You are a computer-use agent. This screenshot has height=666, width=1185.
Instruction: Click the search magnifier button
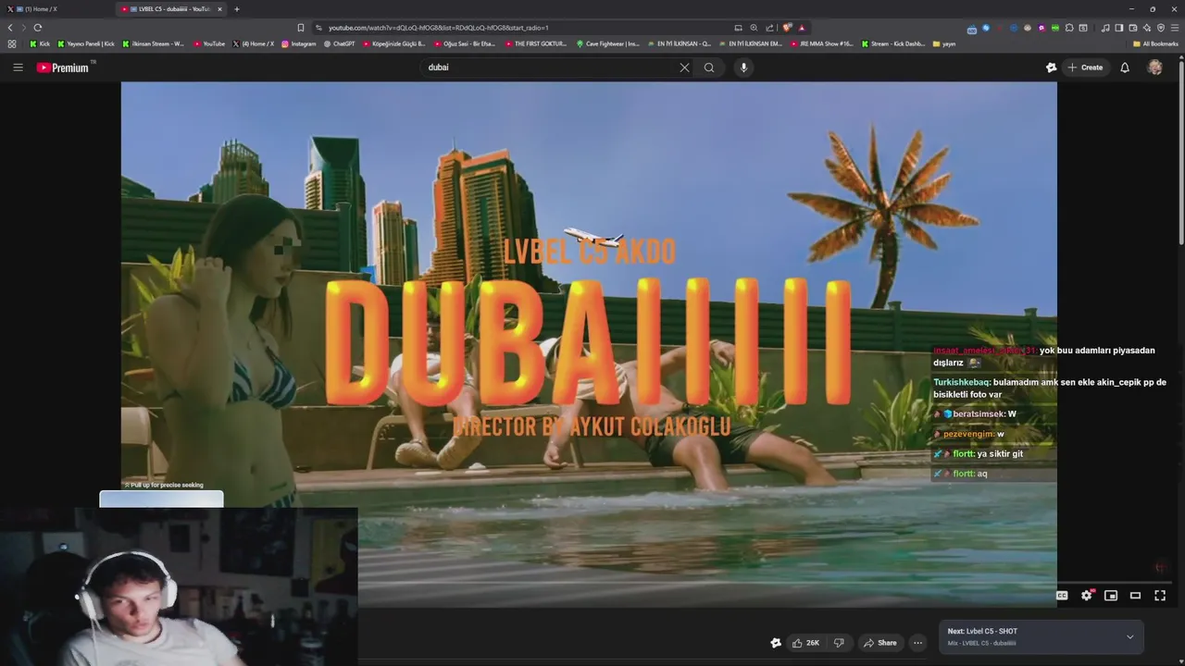click(709, 68)
